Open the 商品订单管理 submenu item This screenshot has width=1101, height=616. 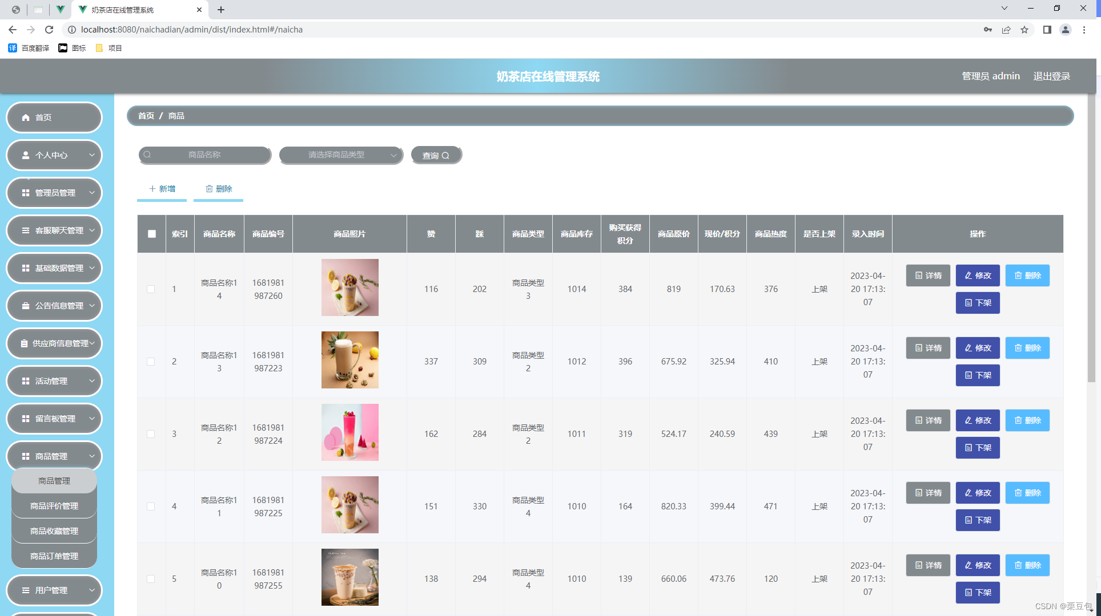pyautogui.click(x=54, y=556)
